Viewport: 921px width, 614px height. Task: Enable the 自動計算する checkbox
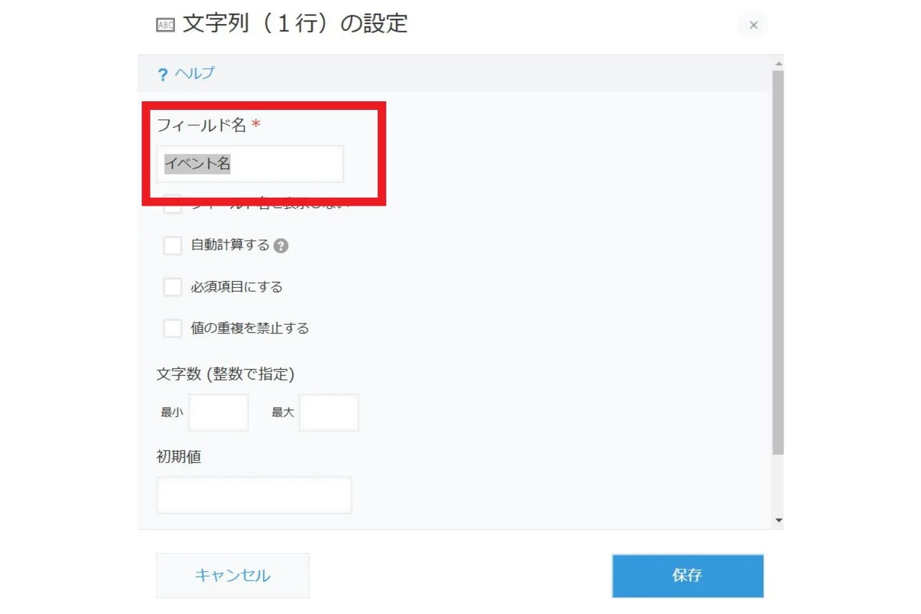(173, 246)
